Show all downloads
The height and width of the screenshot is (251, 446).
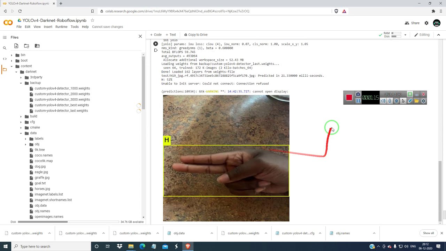coord(428,233)
